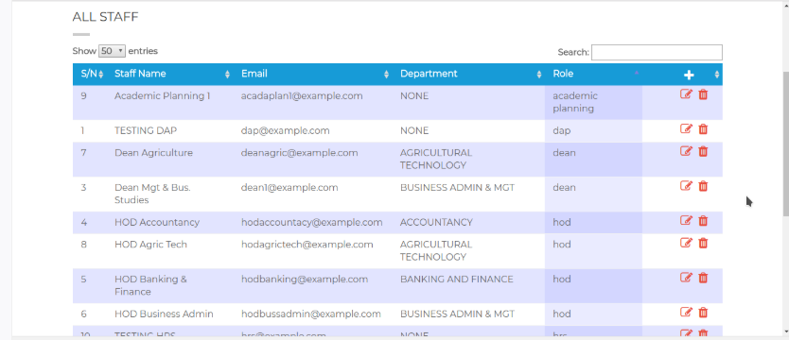Sort the table by Role column
This screenshot has width=789, height=340.
click(x=593, y=74)
